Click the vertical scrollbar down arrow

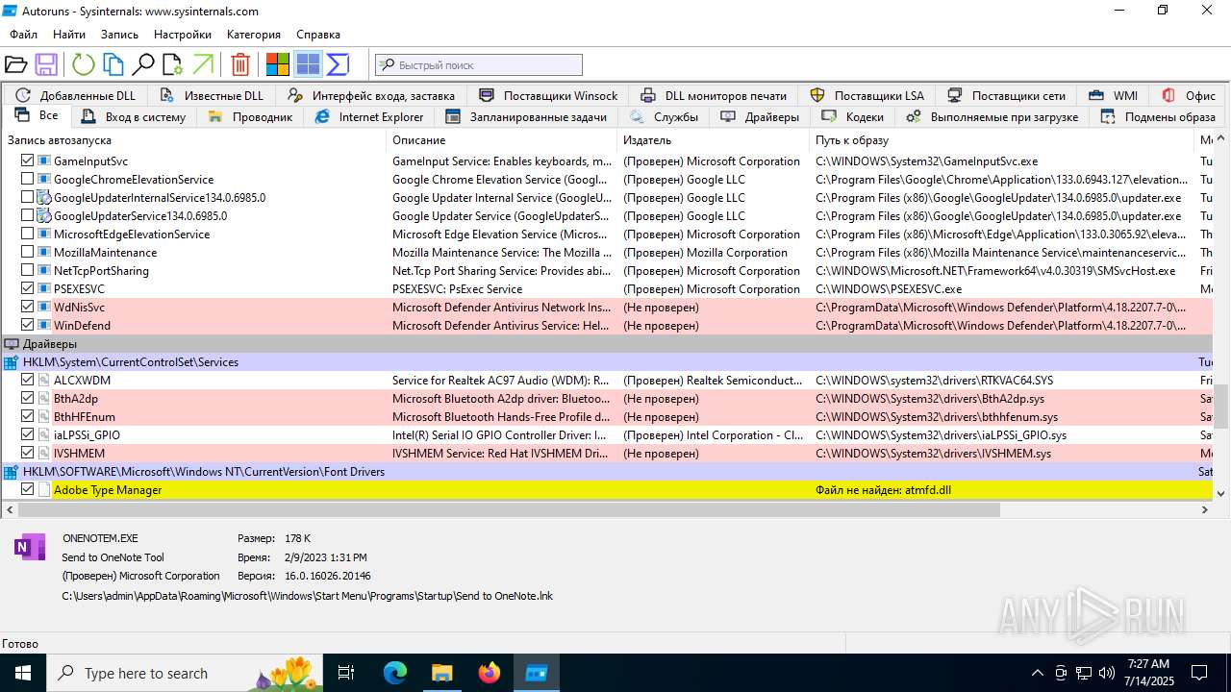click(1221, 492)
